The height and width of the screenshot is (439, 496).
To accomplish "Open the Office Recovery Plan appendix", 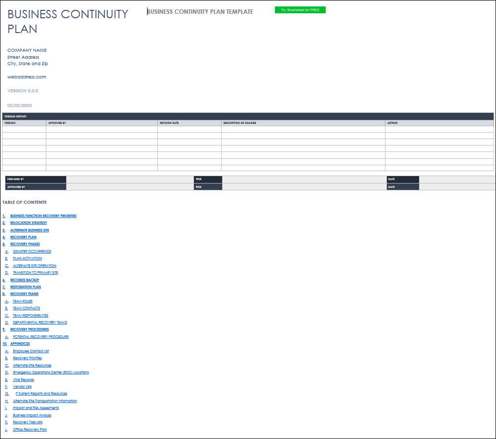I will [30, 430].
